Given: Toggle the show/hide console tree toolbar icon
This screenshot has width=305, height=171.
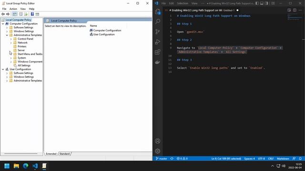Looking at the screenshot, I should pyautogui.click(x=15, y=14).
